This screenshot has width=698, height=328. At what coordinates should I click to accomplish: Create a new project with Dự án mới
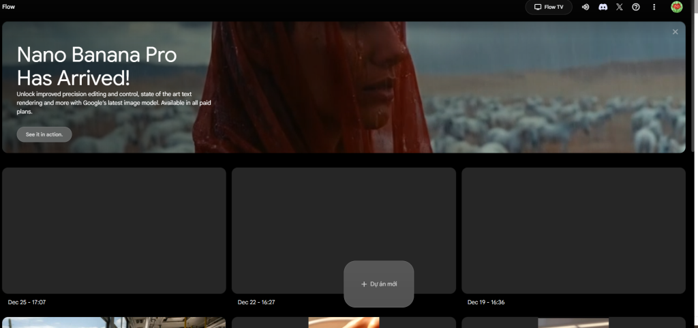pos(379,284)
